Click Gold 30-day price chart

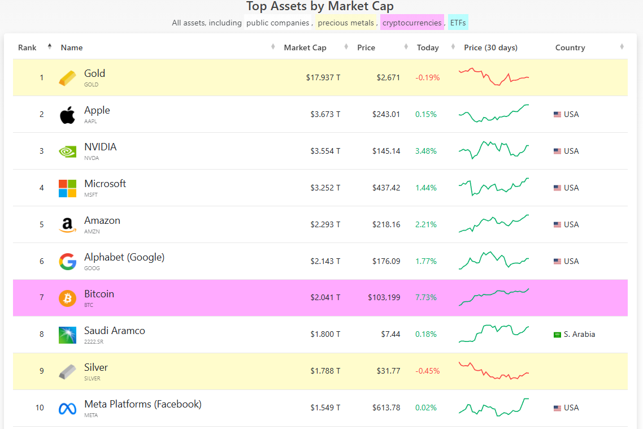494,77
